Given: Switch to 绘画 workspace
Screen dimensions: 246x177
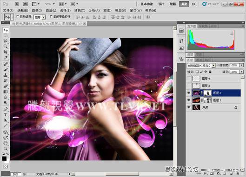Looking at the screenshot, I should (173, 4).
